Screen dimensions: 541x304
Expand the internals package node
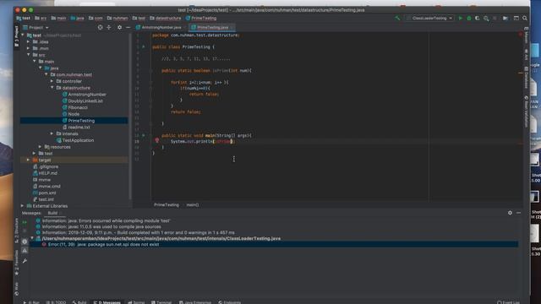point(52,133)
